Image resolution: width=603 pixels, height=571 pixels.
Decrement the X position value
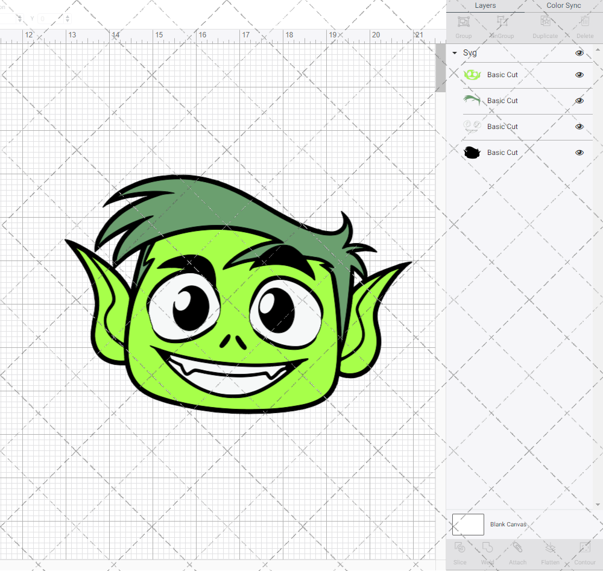20,21
